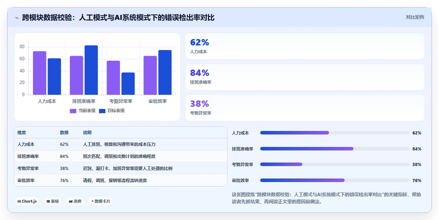Viewport: 439px width, 220px height.
Task: Click the 排班准确率 progress bar
Action: [x=335, y=149]
